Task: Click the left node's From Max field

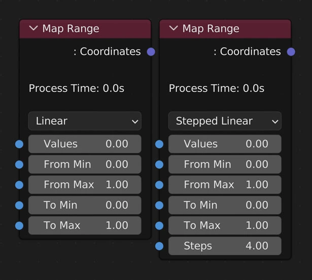Action: pyautogui.click(x=85, y=185)
